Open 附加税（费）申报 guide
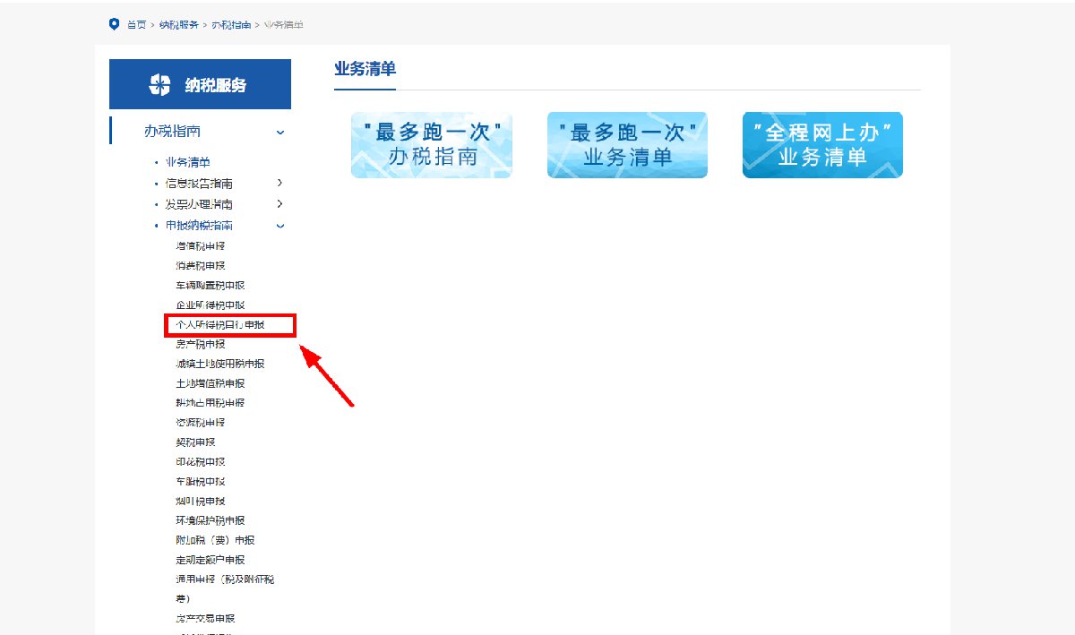The height and width of the screenshot is (635, 1075). tap(215, 541)
